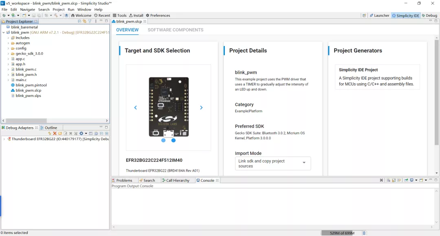Switch to the Debug perspective
Screen dimensions: 440x236
pos(429,15)
